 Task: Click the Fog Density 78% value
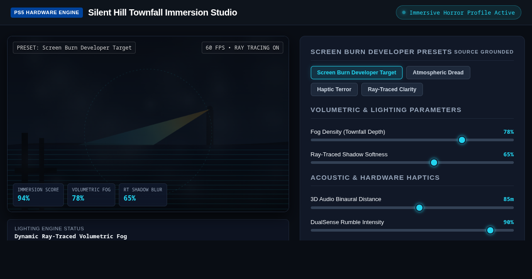(x=509, y=132)
